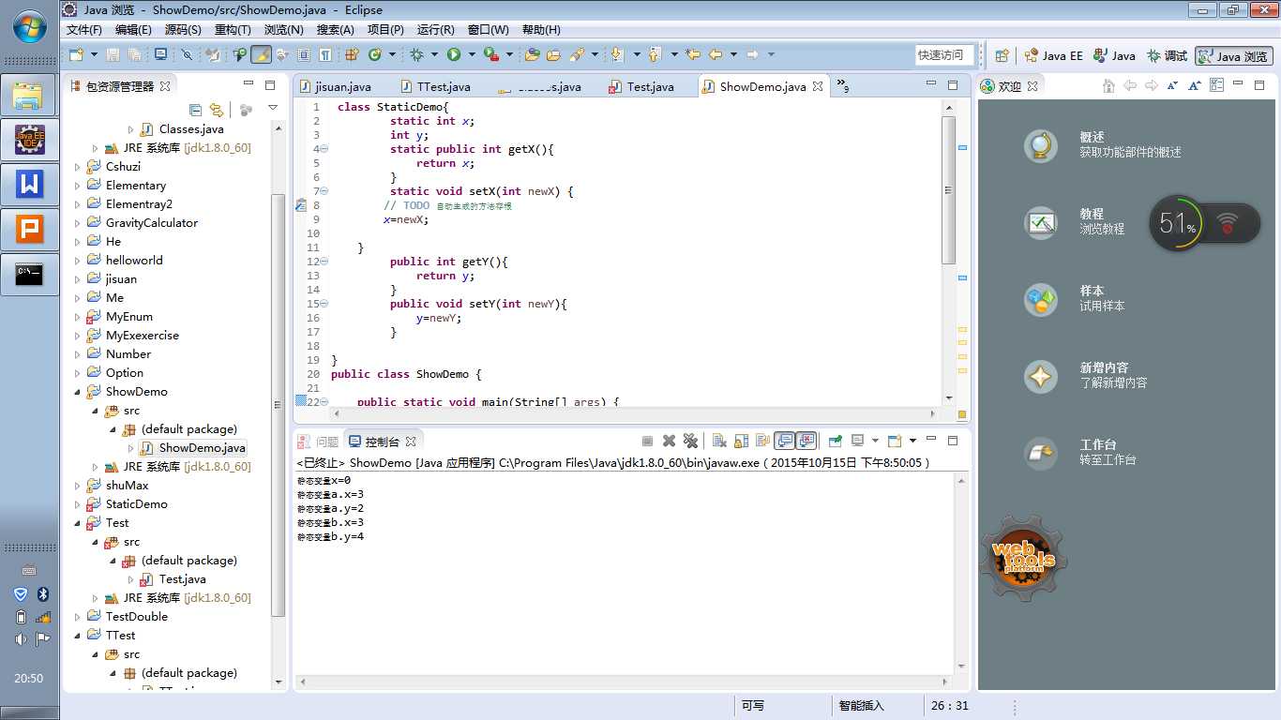Click the Debug bug icon in toolbar

pos(417,54)
